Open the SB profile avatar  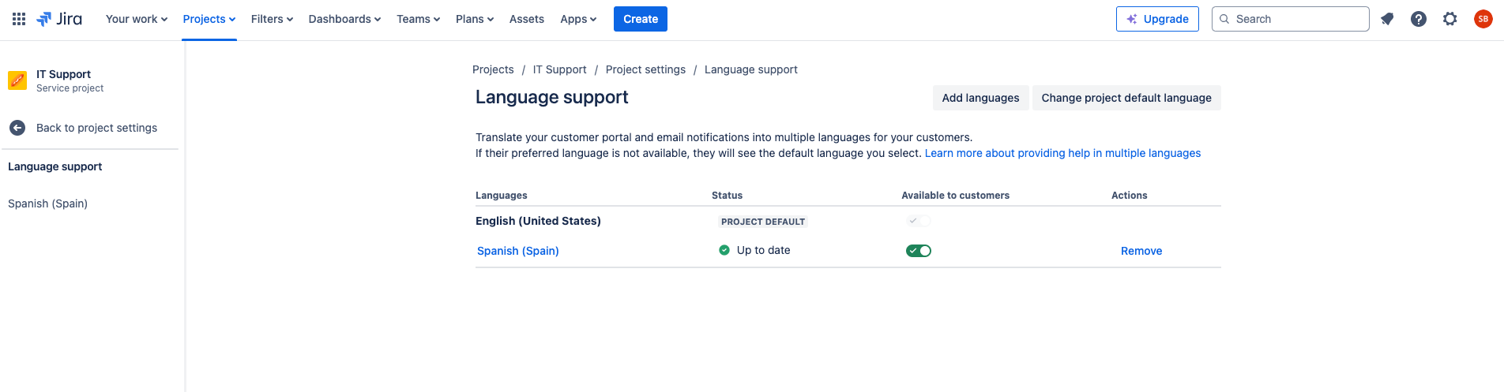[1483, 19]
